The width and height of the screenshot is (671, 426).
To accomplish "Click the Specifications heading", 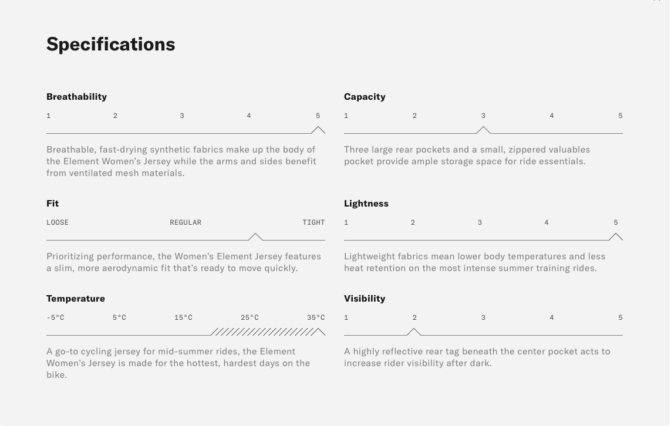I will pos(110,44).
